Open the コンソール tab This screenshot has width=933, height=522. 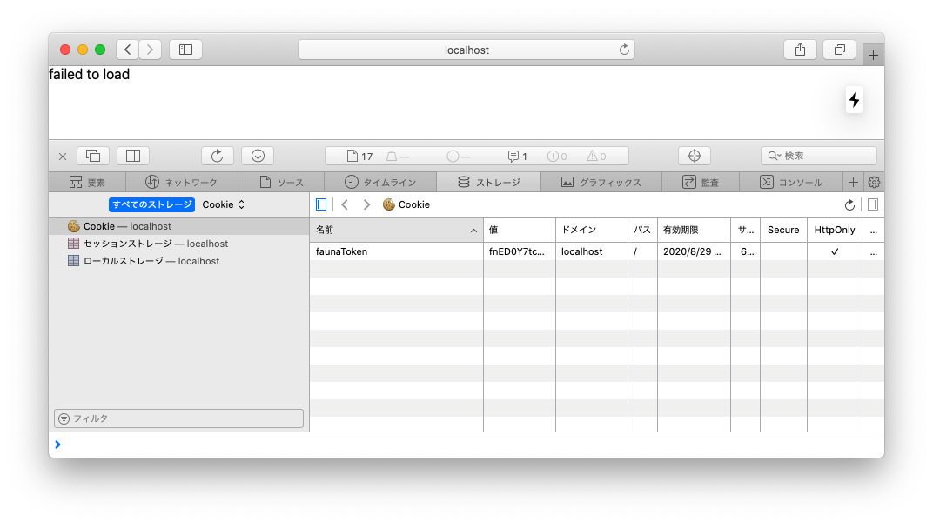791,183
